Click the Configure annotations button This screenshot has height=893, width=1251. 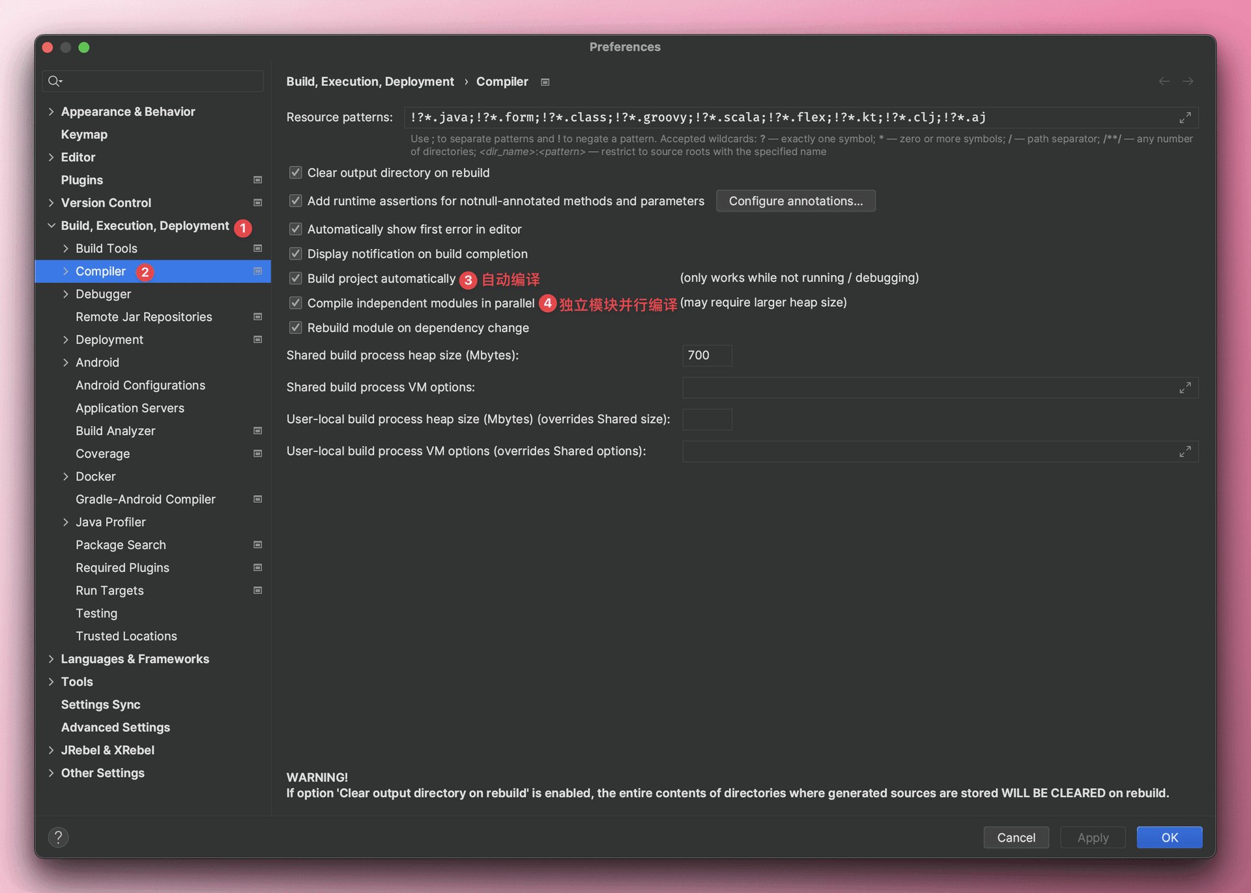point(795,201)
